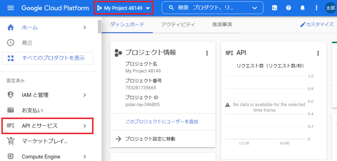Open the help question mark icon
Viewport: 337px width, 161px height.
(289, 8)
